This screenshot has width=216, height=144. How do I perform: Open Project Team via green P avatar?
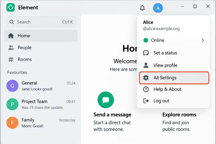[12, 104]
